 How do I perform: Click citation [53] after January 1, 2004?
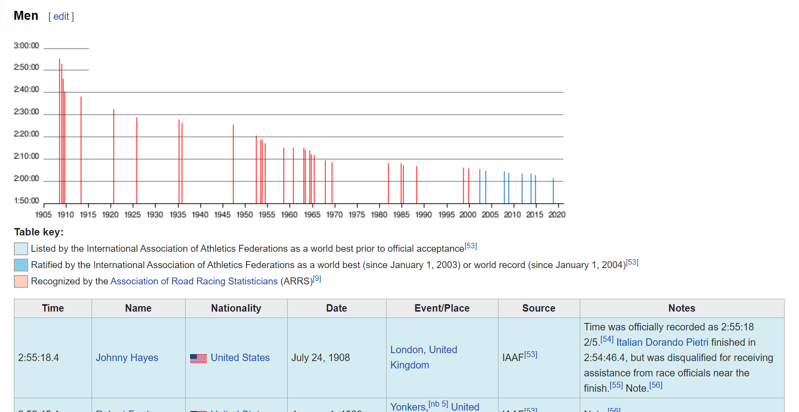[632, 262]
